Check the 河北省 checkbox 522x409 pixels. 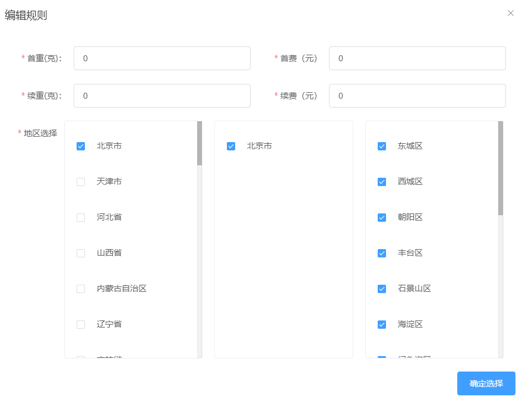[x=81, y=218]
